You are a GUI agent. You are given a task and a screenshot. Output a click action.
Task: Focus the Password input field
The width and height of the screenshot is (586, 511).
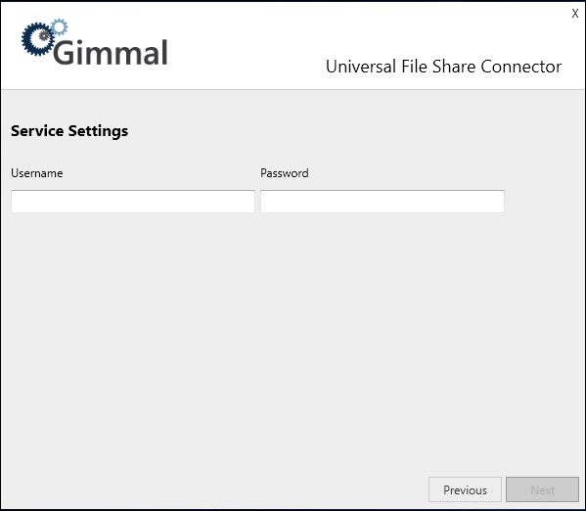tap(383, 202)
